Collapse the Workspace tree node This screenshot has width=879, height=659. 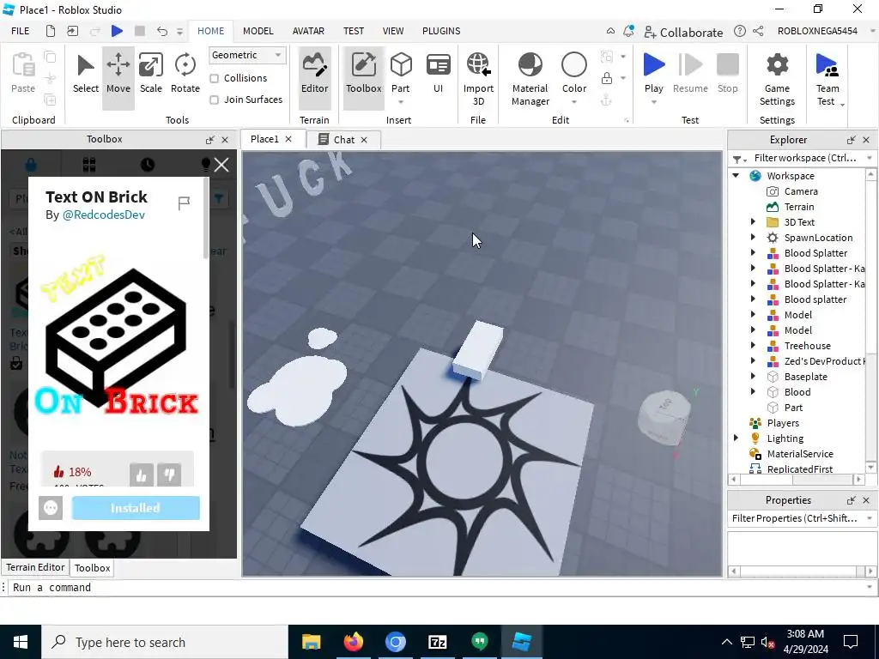[736, 175]
